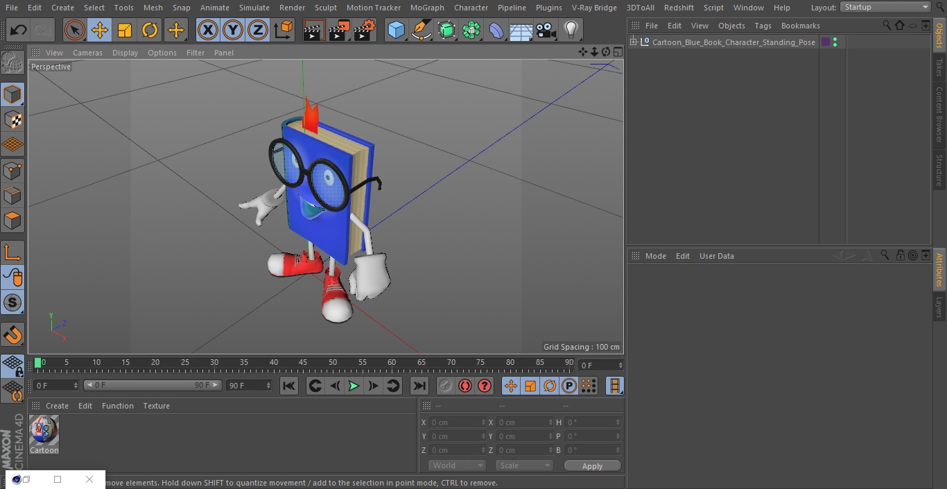The width and height of the screenshot is (947, 489).
Task: Switch to Model mode
Action: 12,94
